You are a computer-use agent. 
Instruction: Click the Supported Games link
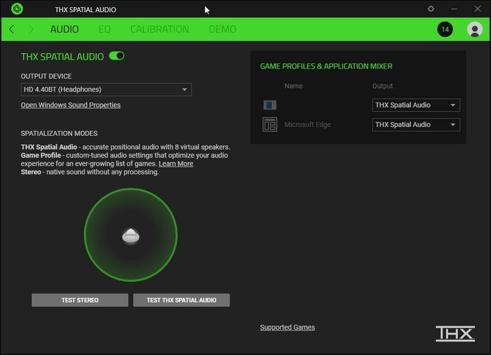[287, 327]
